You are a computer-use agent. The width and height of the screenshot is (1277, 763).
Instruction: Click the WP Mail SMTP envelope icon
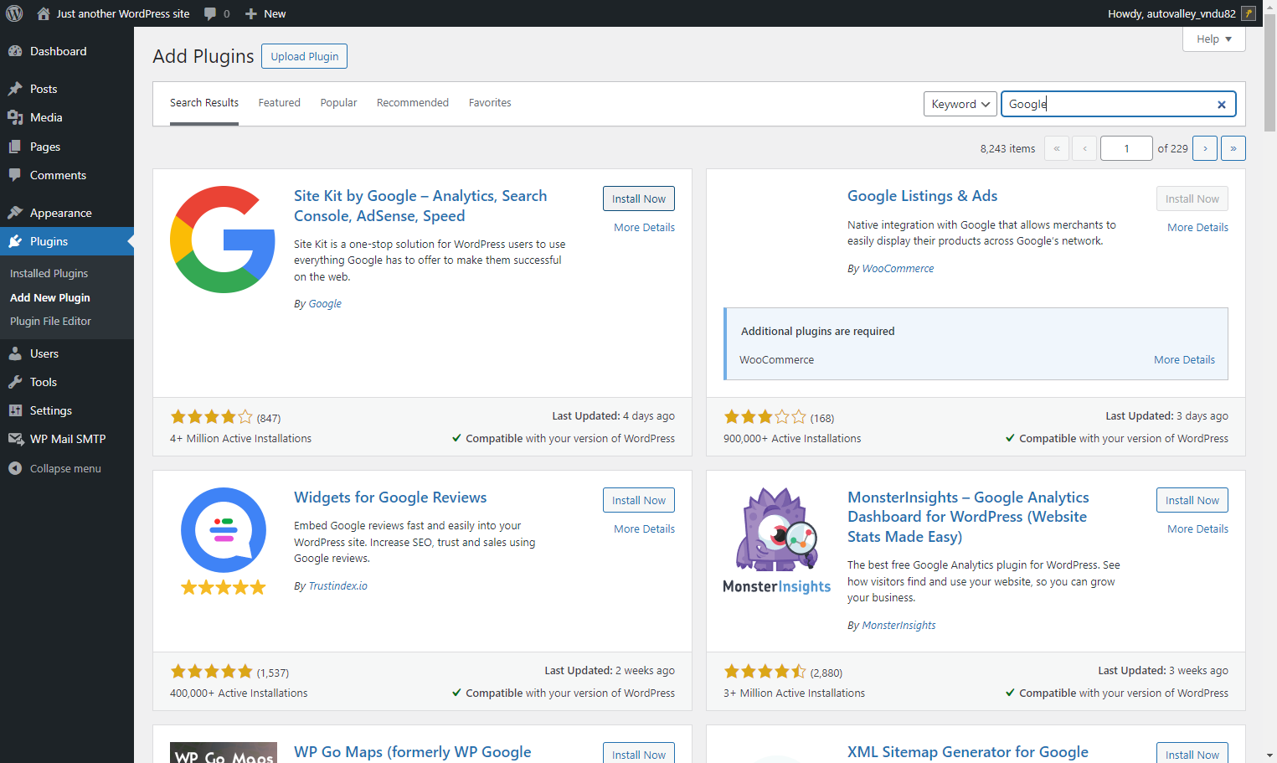(x=15, y=439)
